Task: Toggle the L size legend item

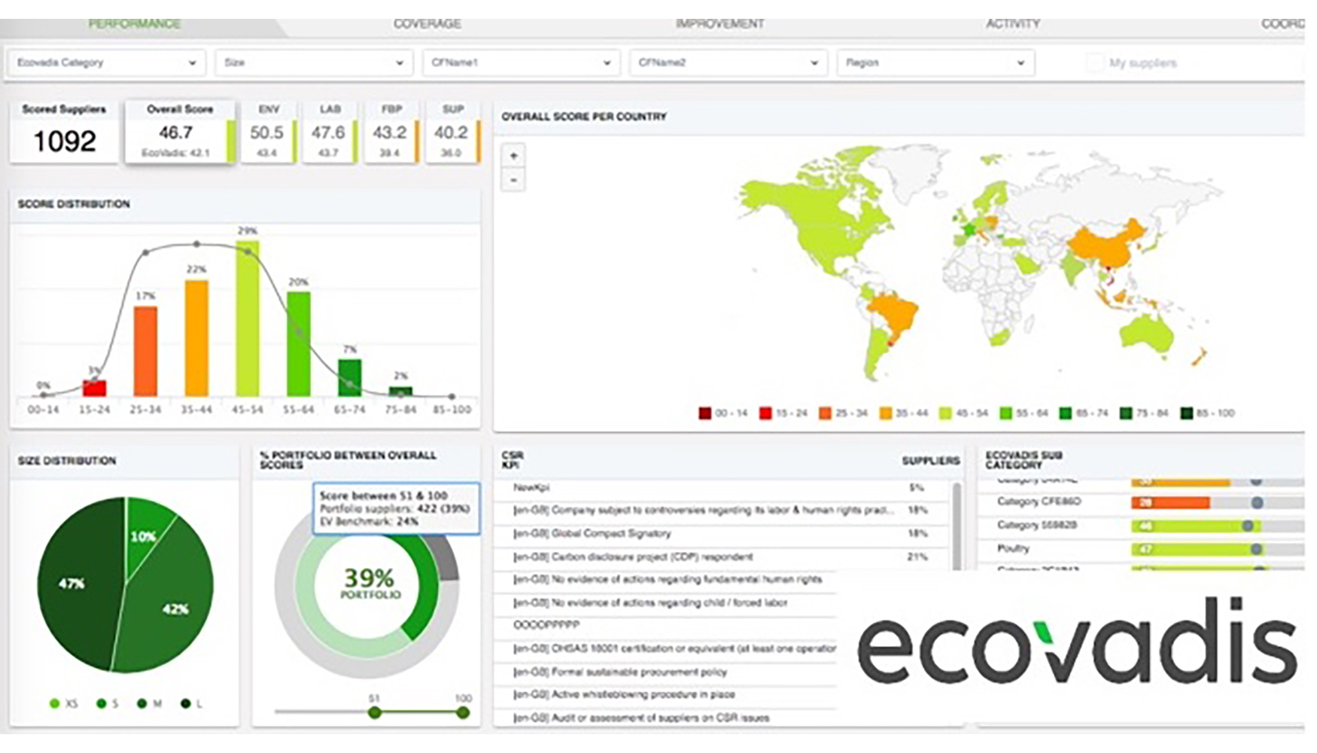Action: 192,703
